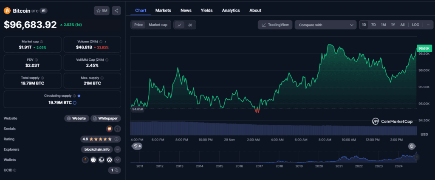Show Circulating supply info icon

pyautogui.click(x=74, y=96)
